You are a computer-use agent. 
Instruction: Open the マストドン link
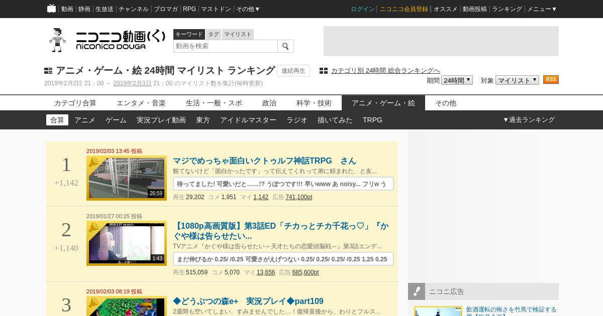click(x=216, y=9)
